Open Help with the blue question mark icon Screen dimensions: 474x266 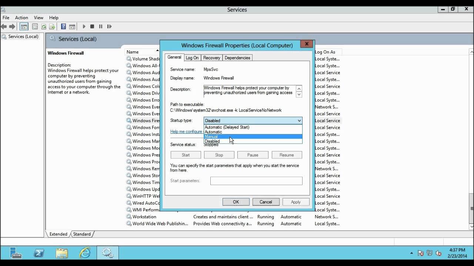(x=63, y=27)
